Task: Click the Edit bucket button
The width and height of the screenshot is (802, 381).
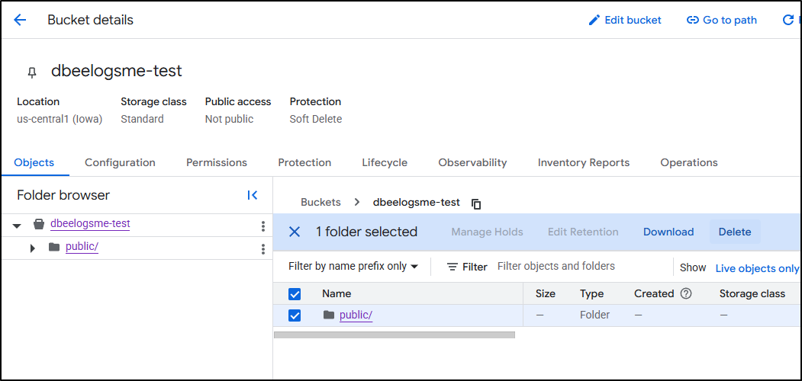Action: [625, 21]
